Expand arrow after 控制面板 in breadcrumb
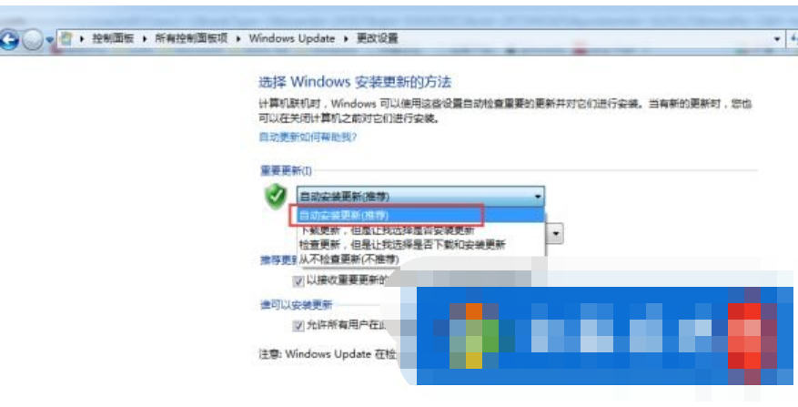Viewport: 798px width, 407px height. pyautogui.click(x=145, y=39)
